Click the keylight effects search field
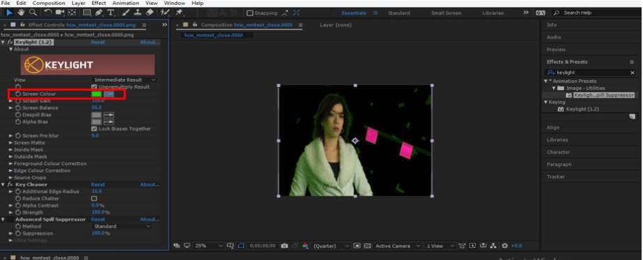The width and height of the screenshot is (643, 260). click(x=591, y=72)
